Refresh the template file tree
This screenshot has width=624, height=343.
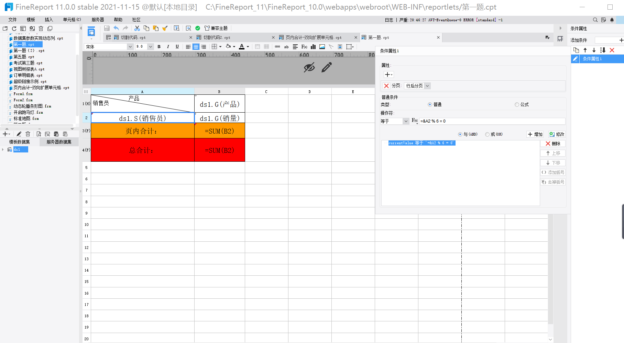point(14,28)
